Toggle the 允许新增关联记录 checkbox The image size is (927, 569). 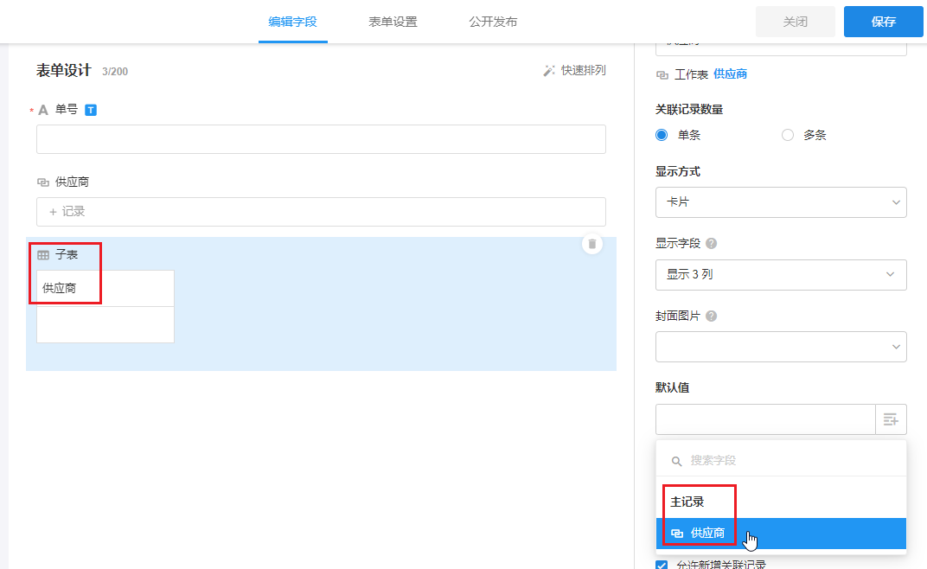point(662,565)
